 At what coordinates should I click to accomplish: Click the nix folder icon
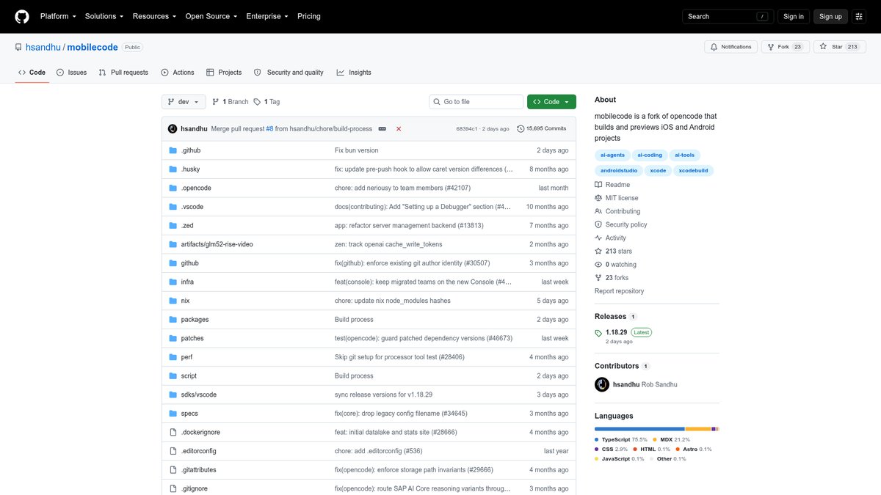(173, 301)
